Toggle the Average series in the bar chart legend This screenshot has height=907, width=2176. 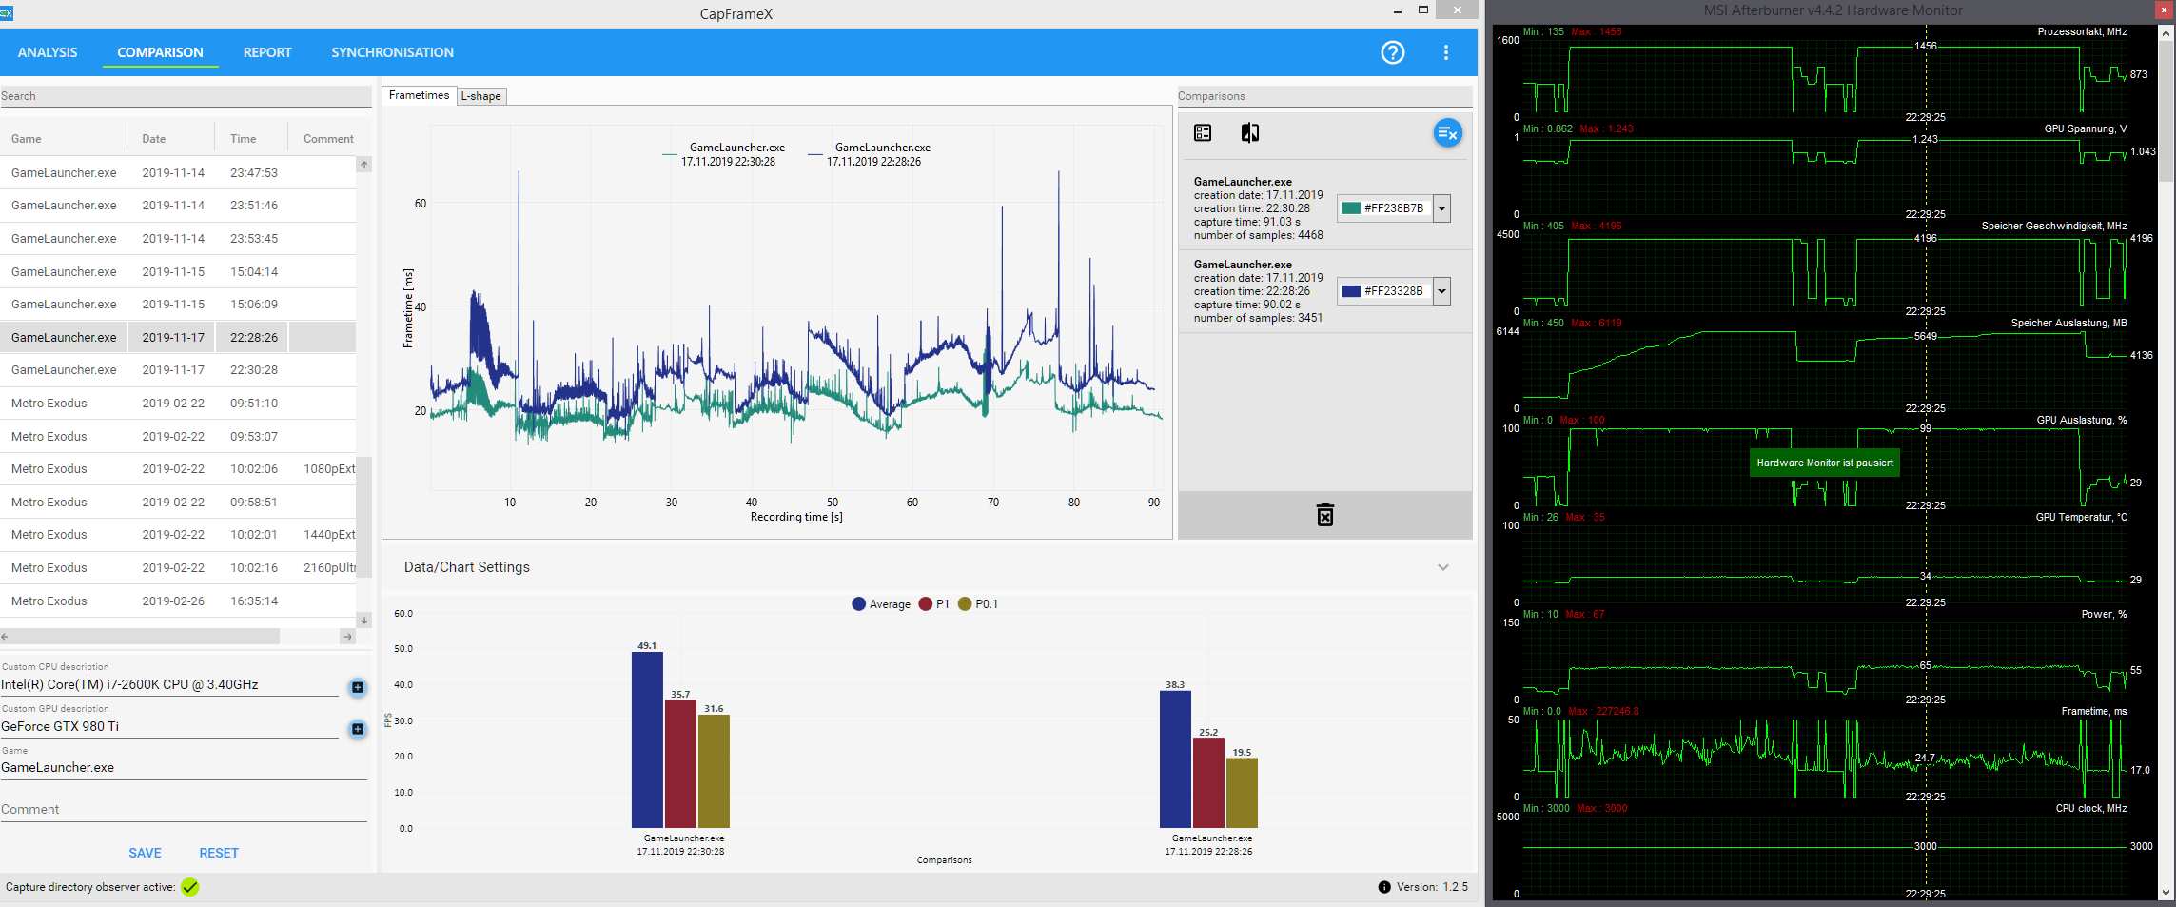pos(881,604)
